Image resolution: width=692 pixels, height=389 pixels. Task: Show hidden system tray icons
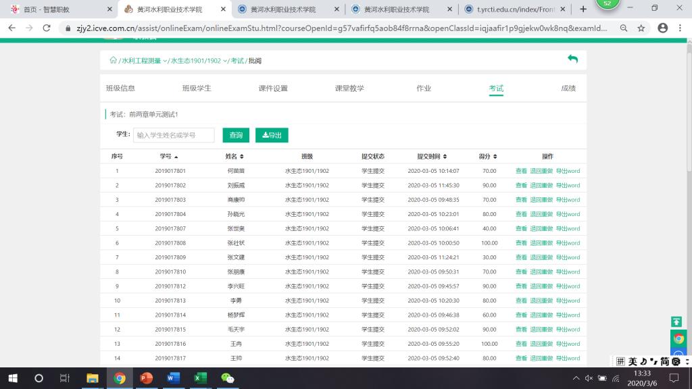coord(576,378)
